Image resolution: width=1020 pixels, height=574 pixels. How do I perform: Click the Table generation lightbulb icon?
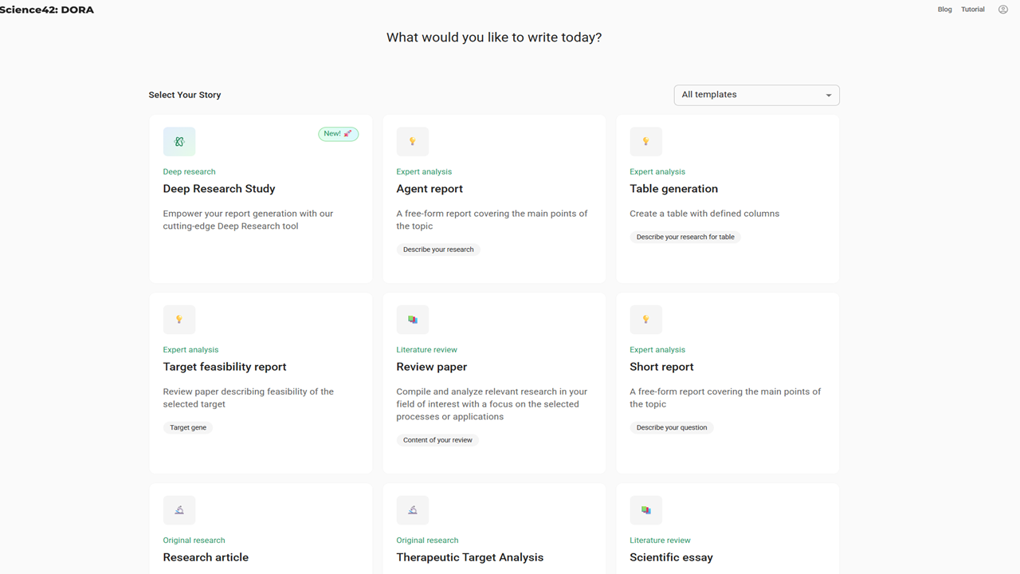pos(646,142)
